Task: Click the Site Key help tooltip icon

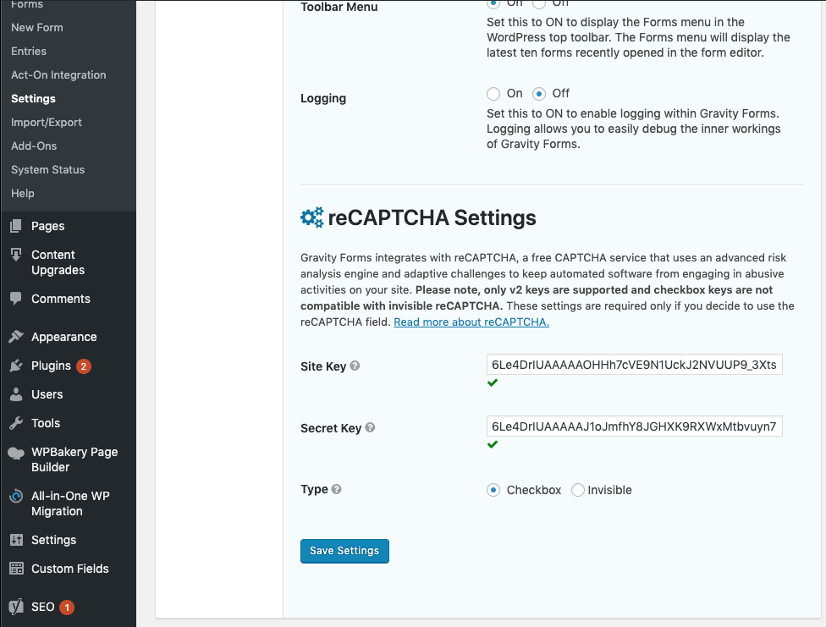Action: pos(355,366)
